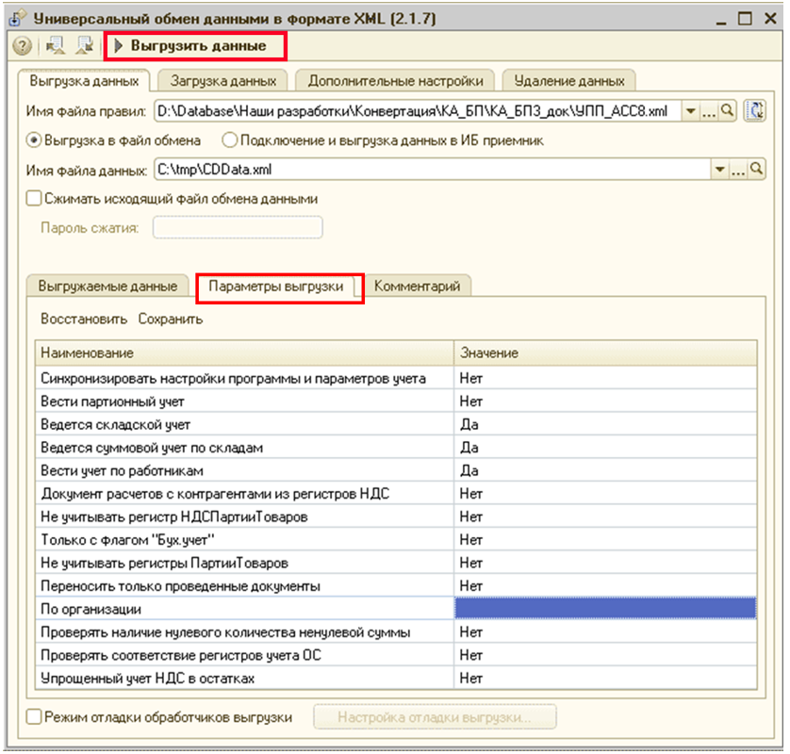Open the 'Комментарий' tab
This screenshot has width=790, height=754.
(417, 287)
